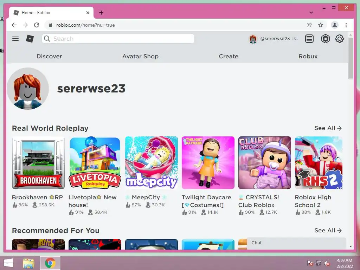Click the sererwse23 profile name heading
360x270 pixels.
[x=91, y=88]
